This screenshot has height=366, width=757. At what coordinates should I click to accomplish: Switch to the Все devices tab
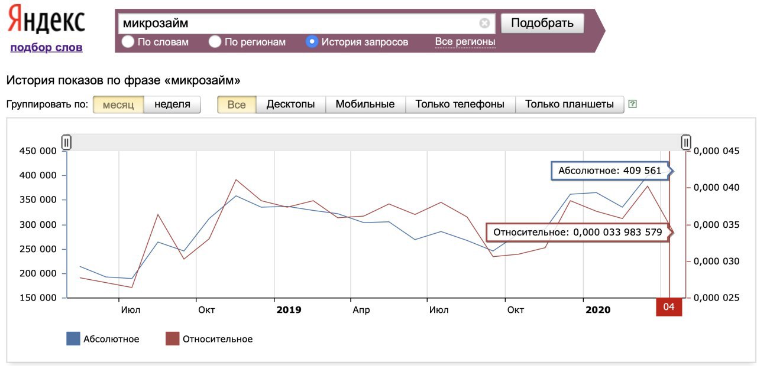click(237, 104)
